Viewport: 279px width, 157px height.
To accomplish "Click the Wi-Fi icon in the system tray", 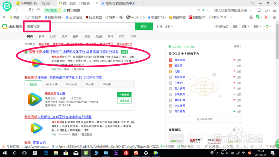I will [212, 153].
